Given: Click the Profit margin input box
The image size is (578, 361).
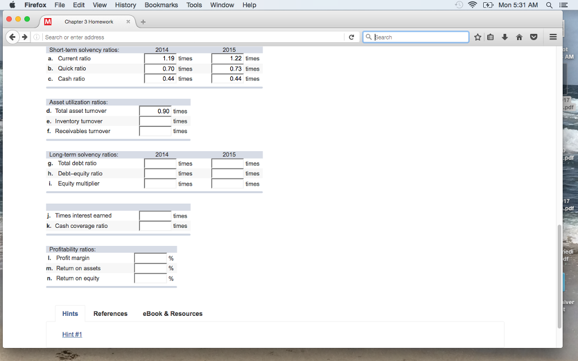Looking at the screenshot, I should 150,258.
